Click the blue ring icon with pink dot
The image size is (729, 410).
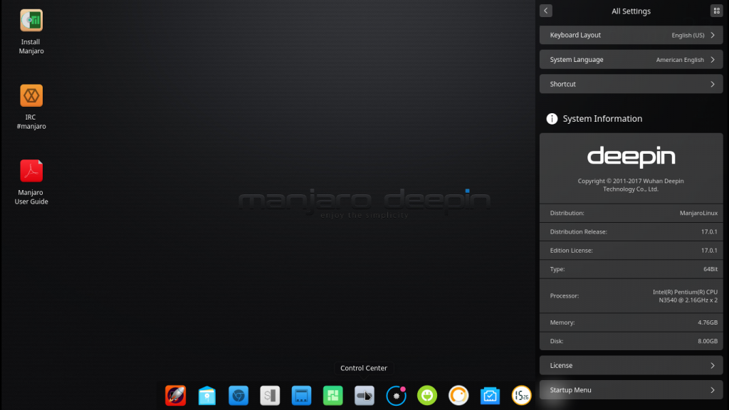(396, 395)
